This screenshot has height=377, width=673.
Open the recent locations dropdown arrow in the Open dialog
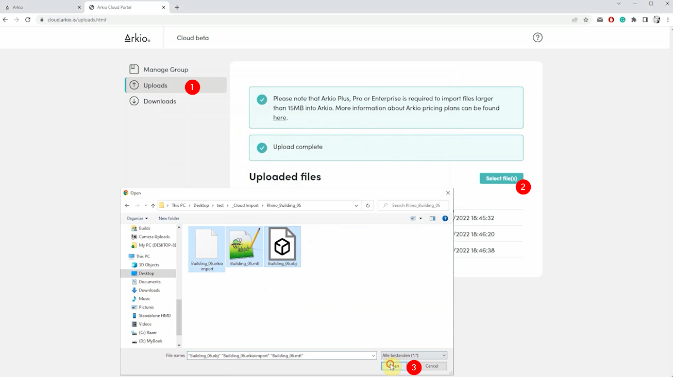click(x=145, y=205)
